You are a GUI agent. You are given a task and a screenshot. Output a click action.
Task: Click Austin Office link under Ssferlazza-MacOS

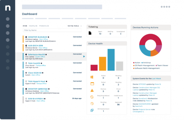coord(40,57)
